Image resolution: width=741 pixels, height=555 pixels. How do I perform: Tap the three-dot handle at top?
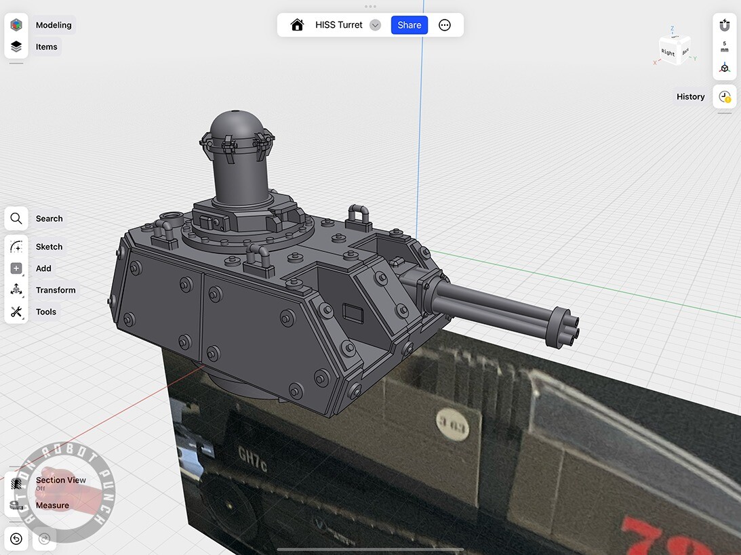point(370,7)
